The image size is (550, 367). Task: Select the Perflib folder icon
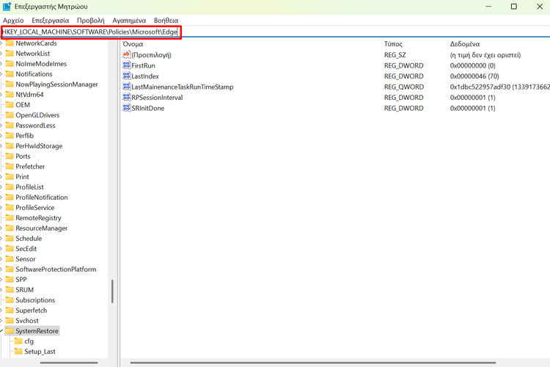click(x=10, y=136)
